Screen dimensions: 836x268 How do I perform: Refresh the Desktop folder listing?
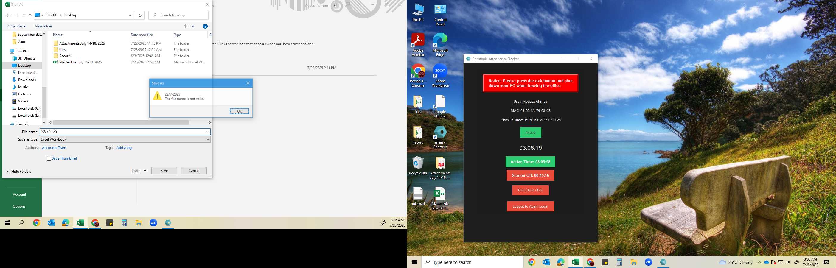pyautogui.click(x=140, y=15)
